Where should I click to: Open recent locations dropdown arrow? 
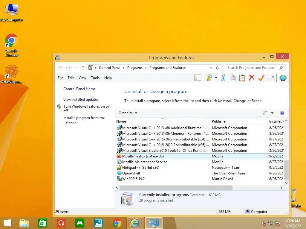pos(76,68)
